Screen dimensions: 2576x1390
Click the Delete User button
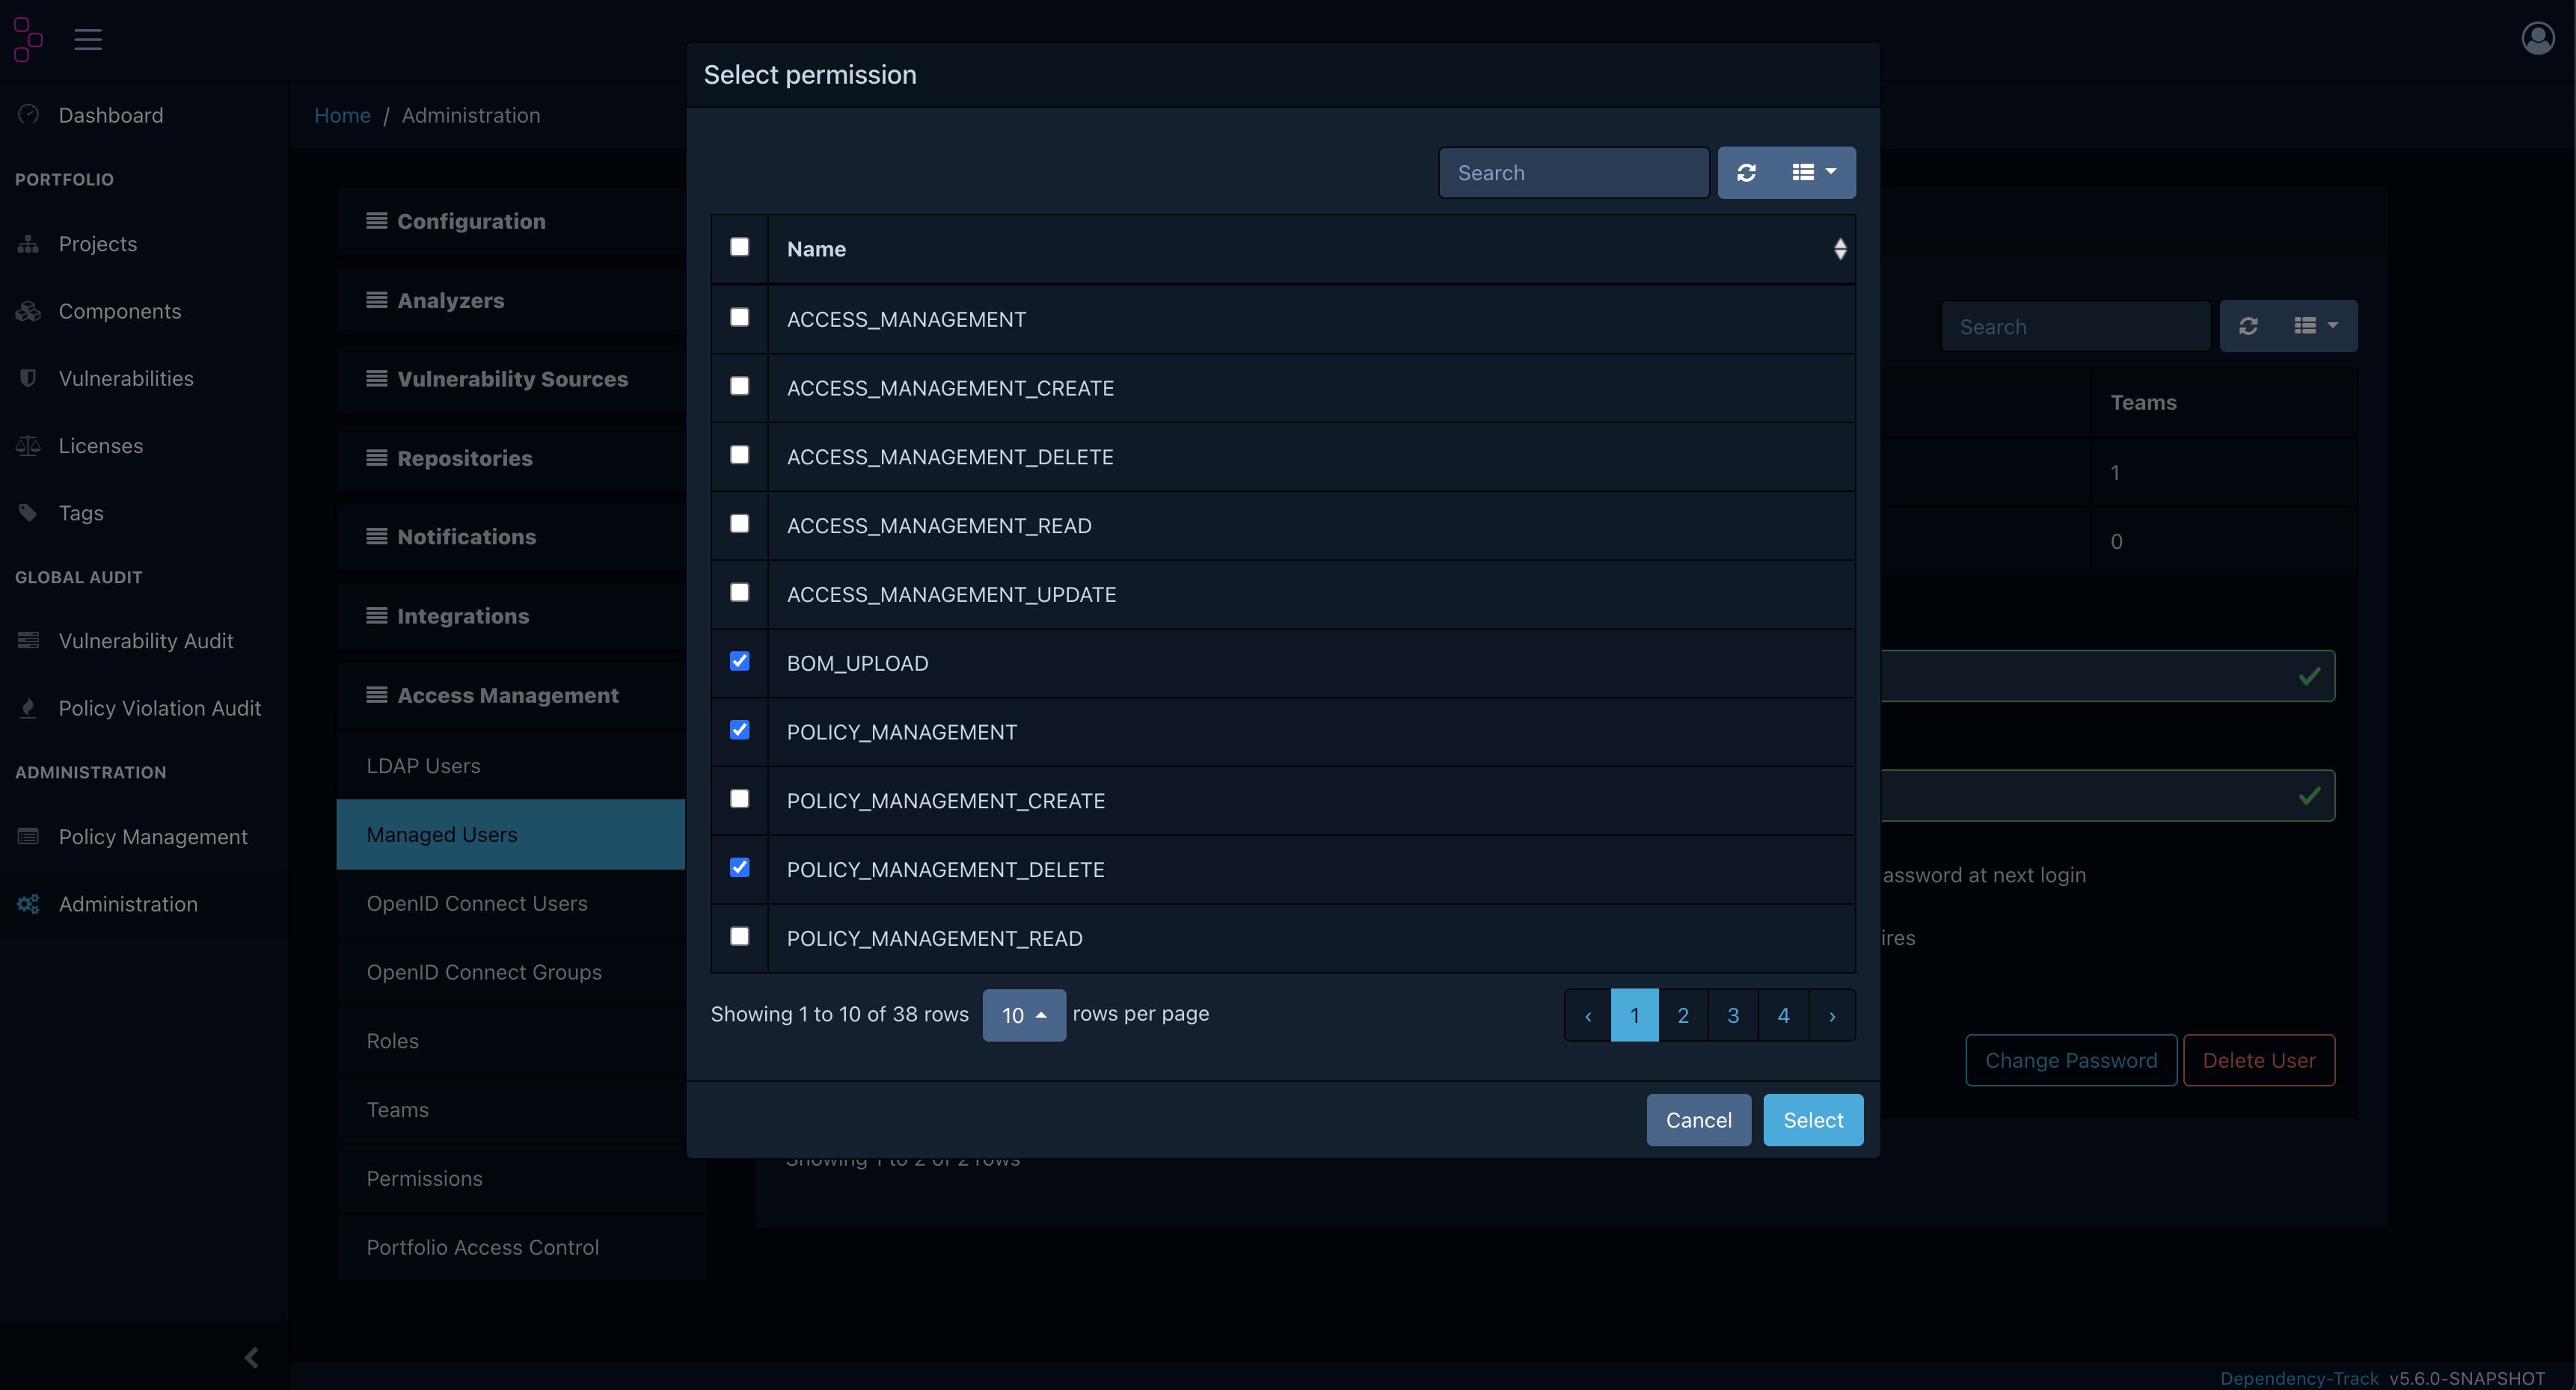tap(2259, 1060)
